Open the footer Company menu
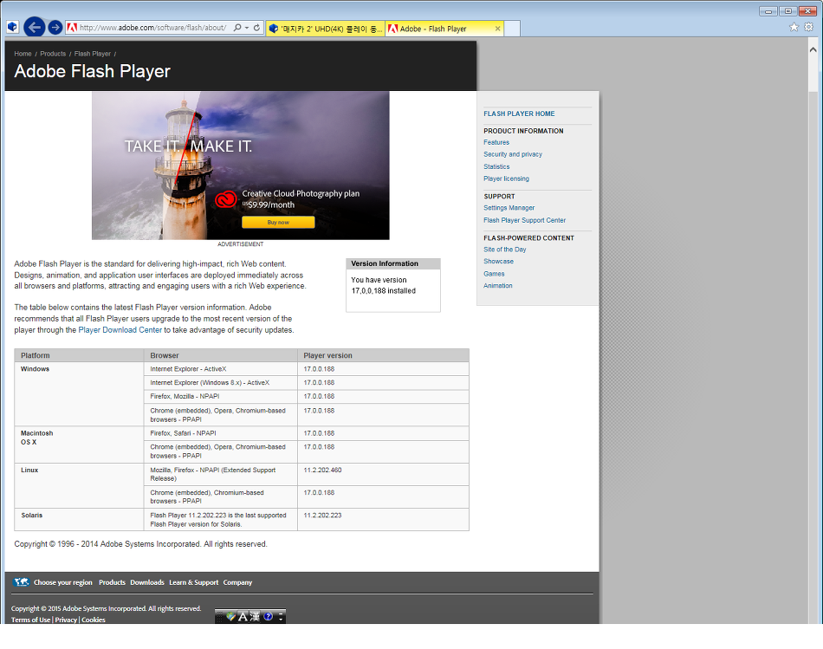 coord(237,582)
